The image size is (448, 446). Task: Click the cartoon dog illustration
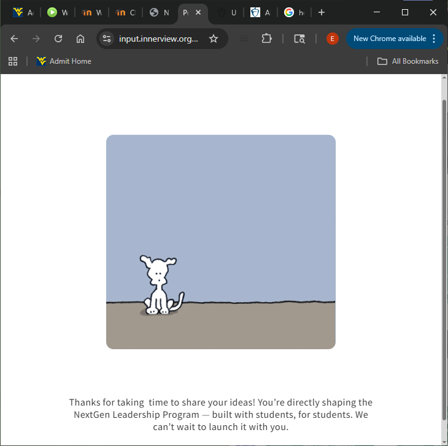point(162,285)
